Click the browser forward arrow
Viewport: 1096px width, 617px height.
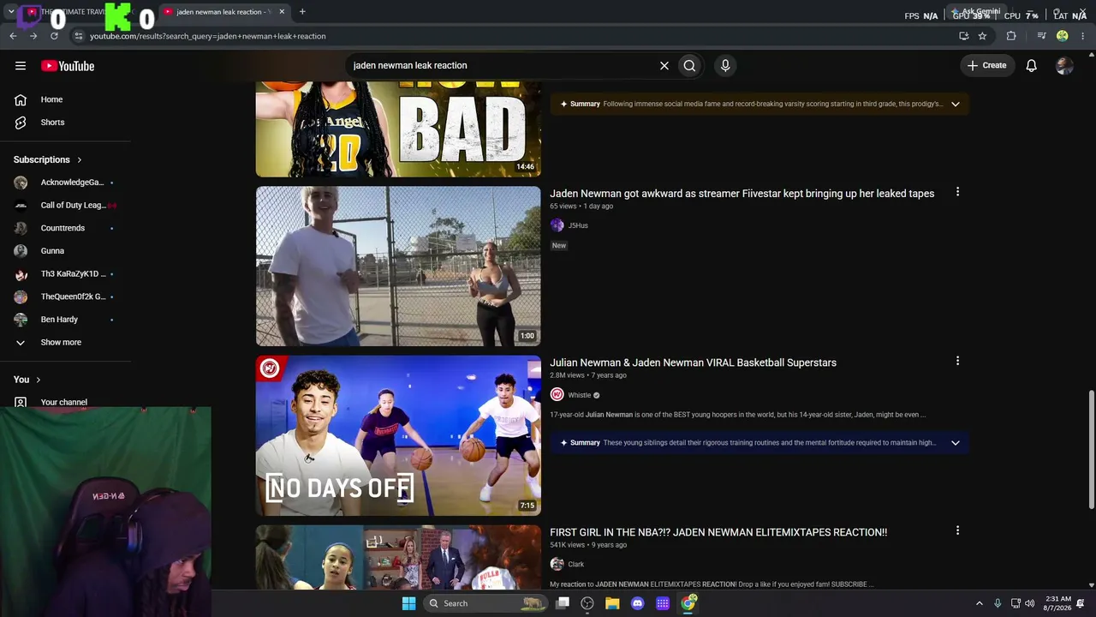[33, 36]
